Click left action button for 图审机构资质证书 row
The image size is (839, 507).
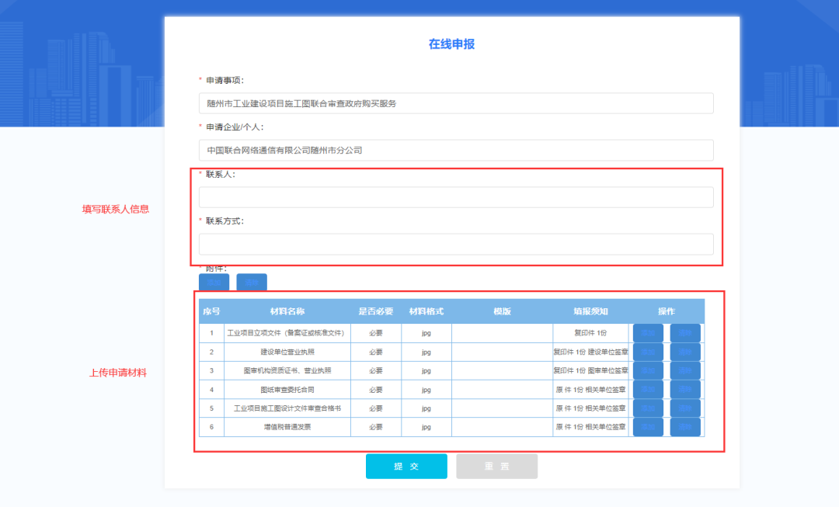pyautogui.click(x=648, y=370)
